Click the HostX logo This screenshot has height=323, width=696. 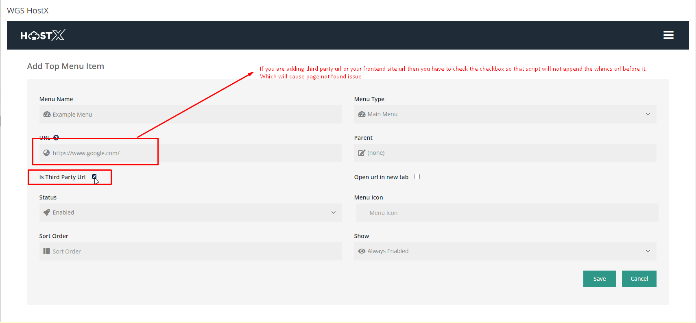(x=43, y=35)
